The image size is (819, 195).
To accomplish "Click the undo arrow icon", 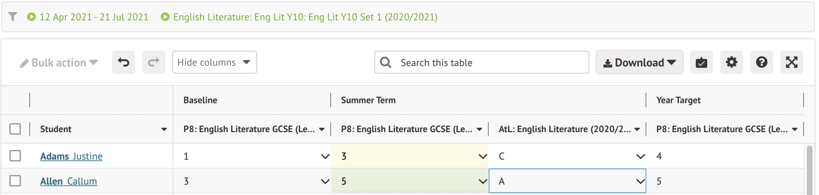I will tap(124, 62).
